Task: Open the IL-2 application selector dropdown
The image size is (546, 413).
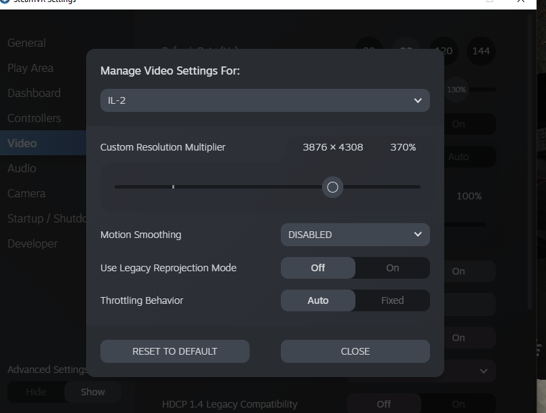Action: [x=265, y=100]
